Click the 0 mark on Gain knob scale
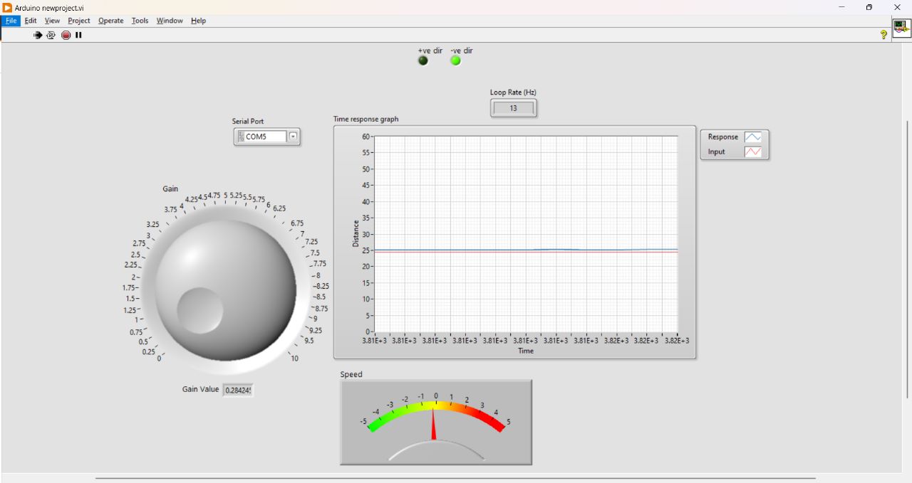Viewport: 912px width, 483px height. 159,359
